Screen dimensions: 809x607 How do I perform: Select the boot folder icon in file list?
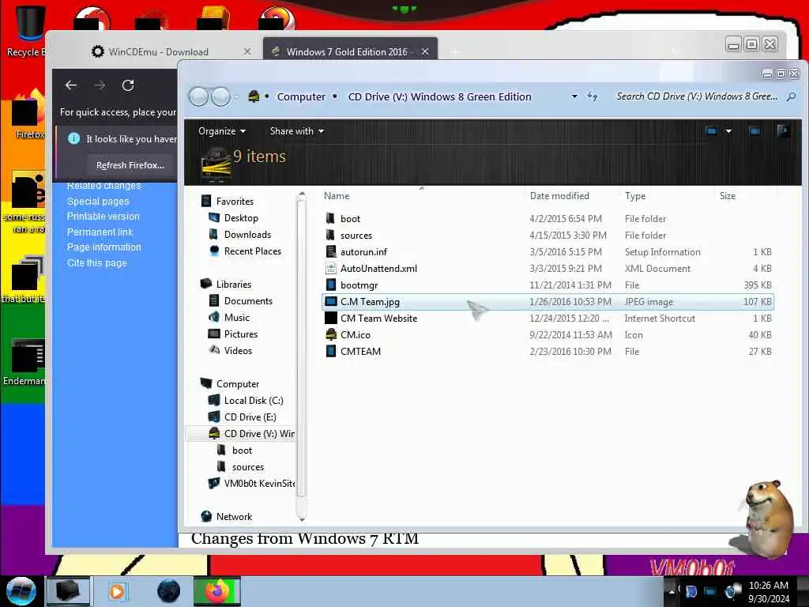click(331, 218)
